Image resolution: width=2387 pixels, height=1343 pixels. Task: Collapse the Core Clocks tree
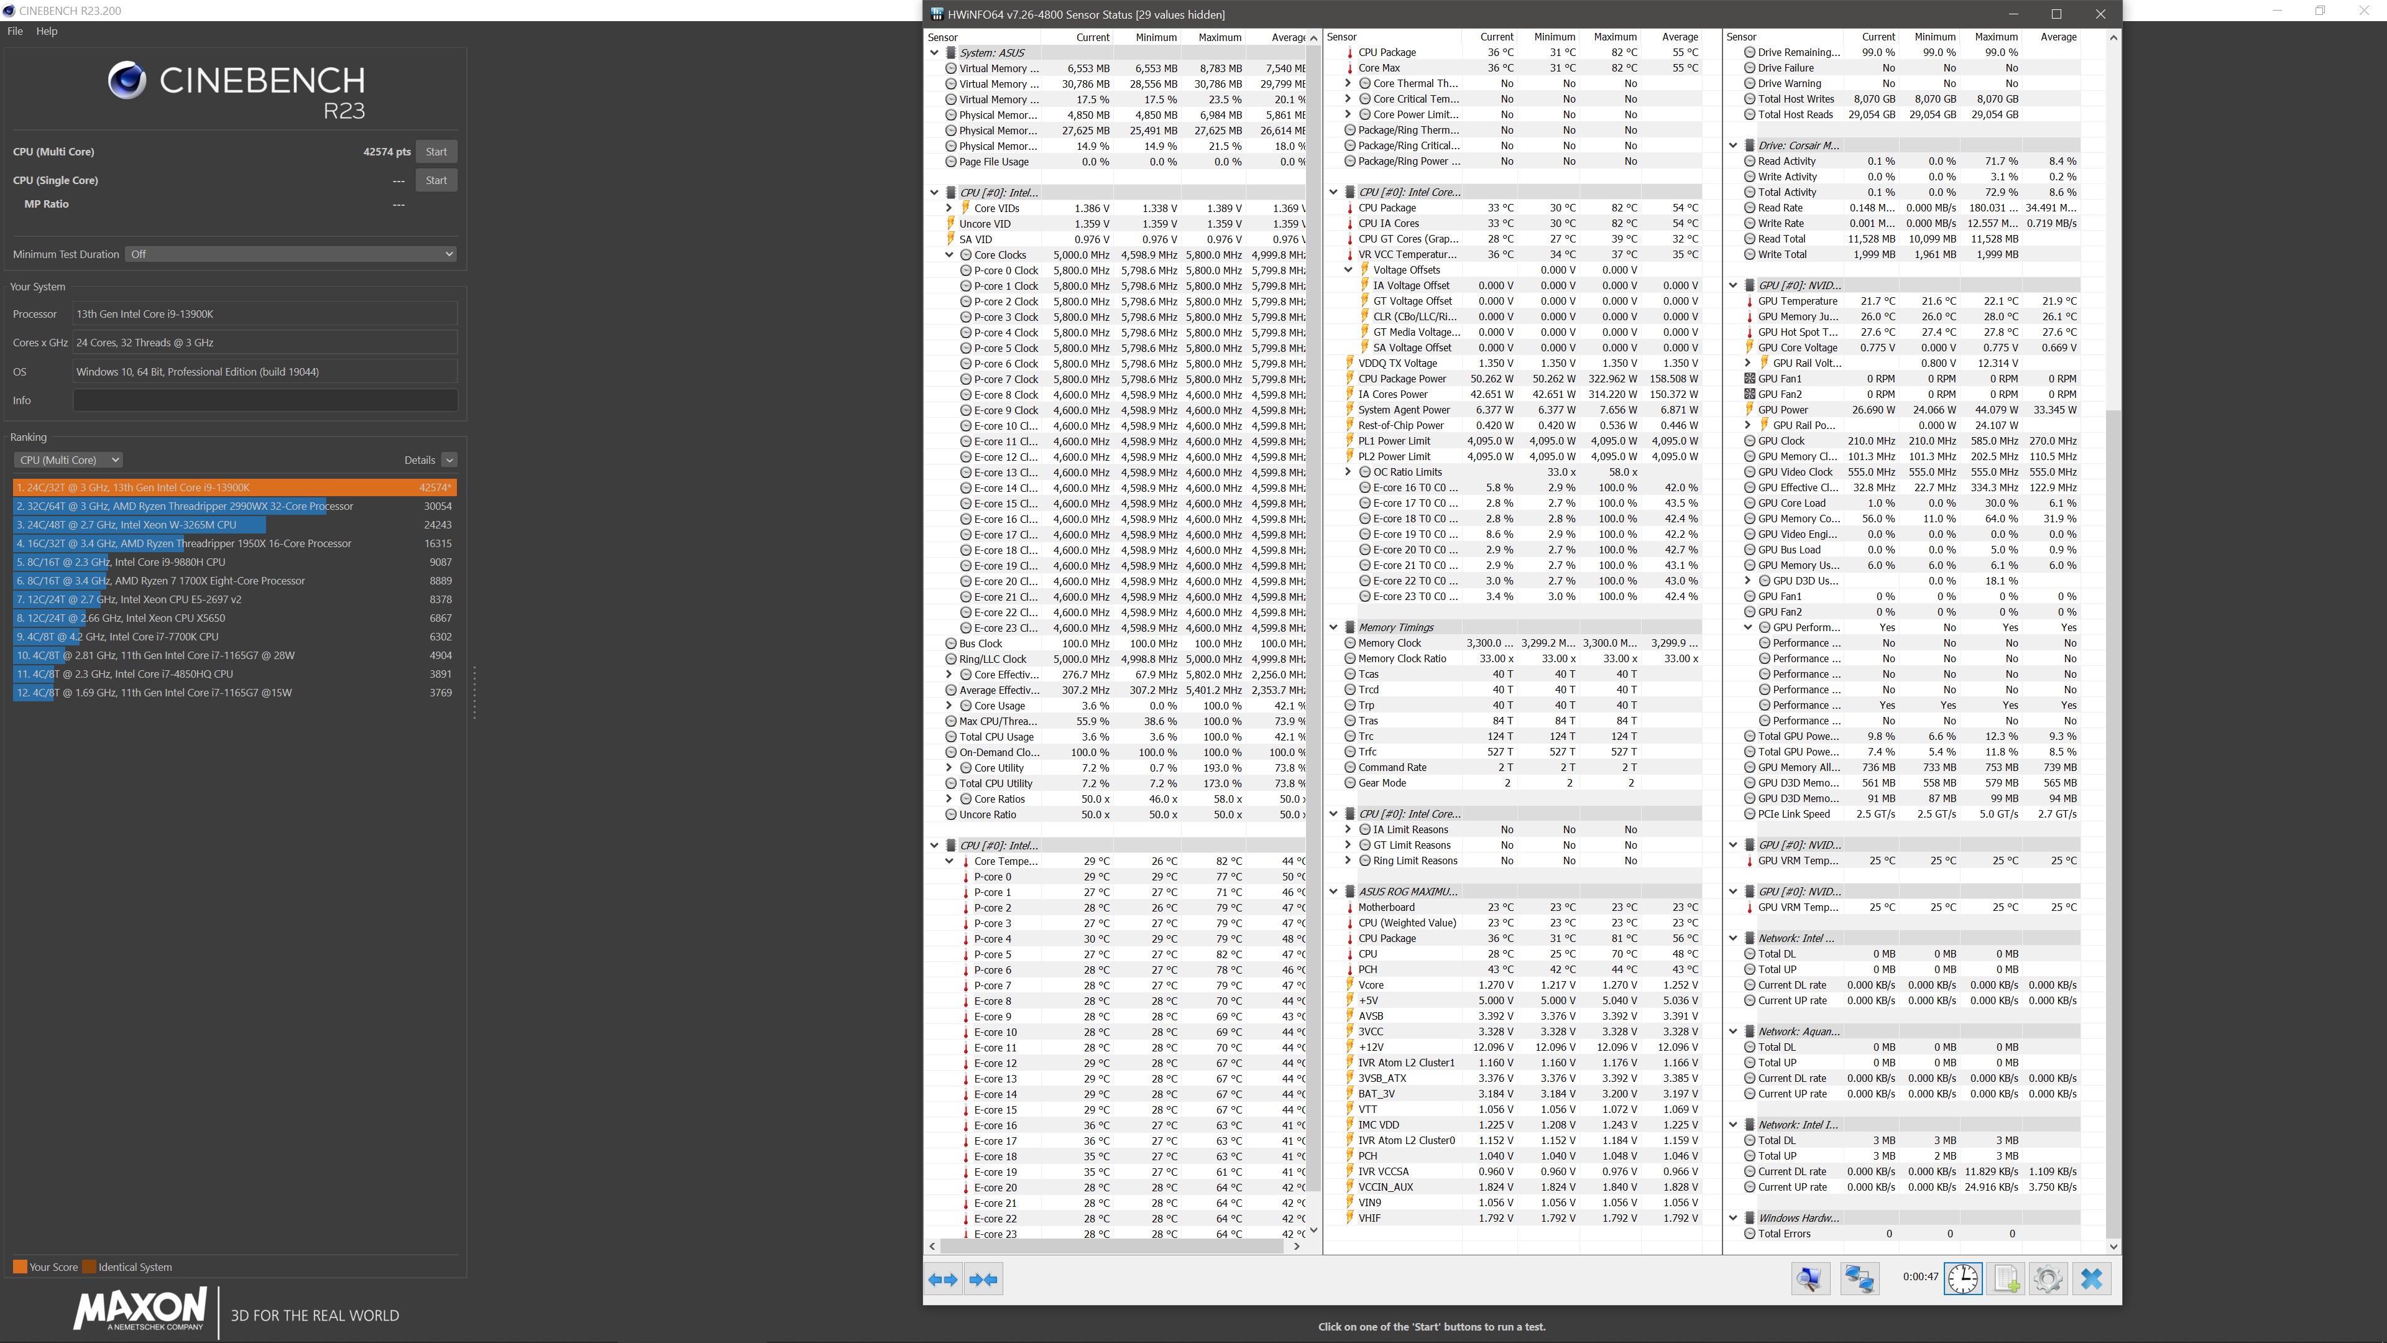[x=949, y=255]
